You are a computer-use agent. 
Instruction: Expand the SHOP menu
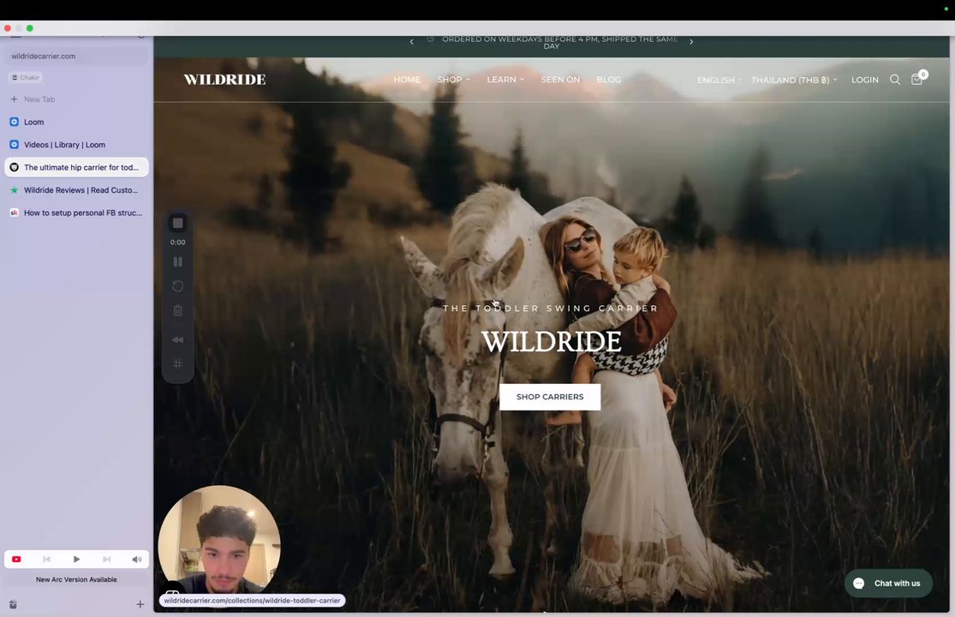coord(454,80)
